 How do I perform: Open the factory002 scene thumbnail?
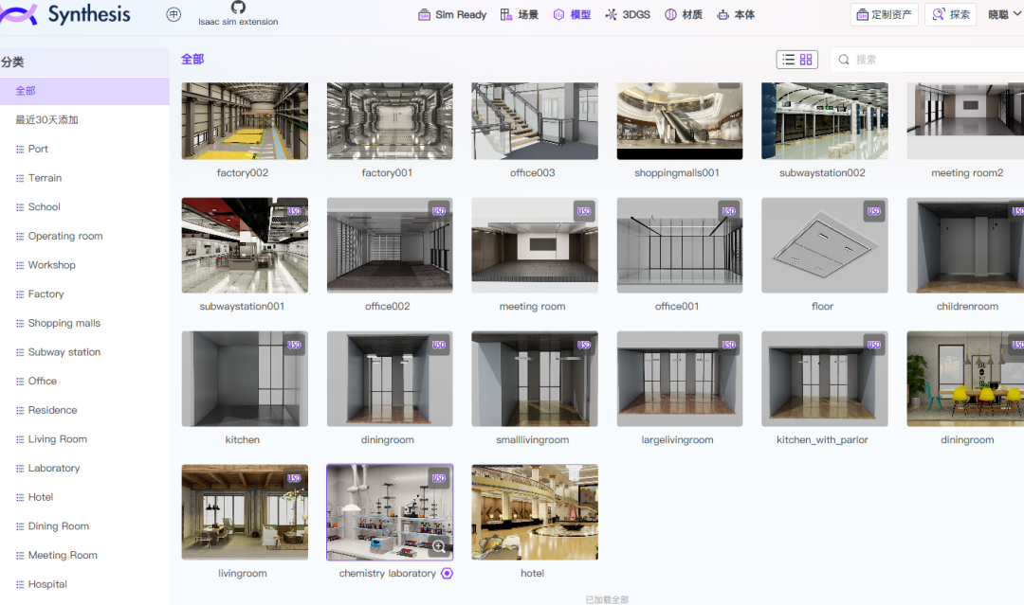pos(245,120)
